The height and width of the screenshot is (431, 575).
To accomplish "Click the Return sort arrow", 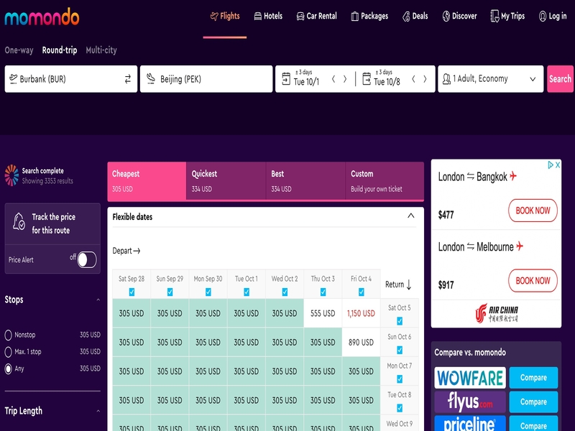I will click(409, 284).
